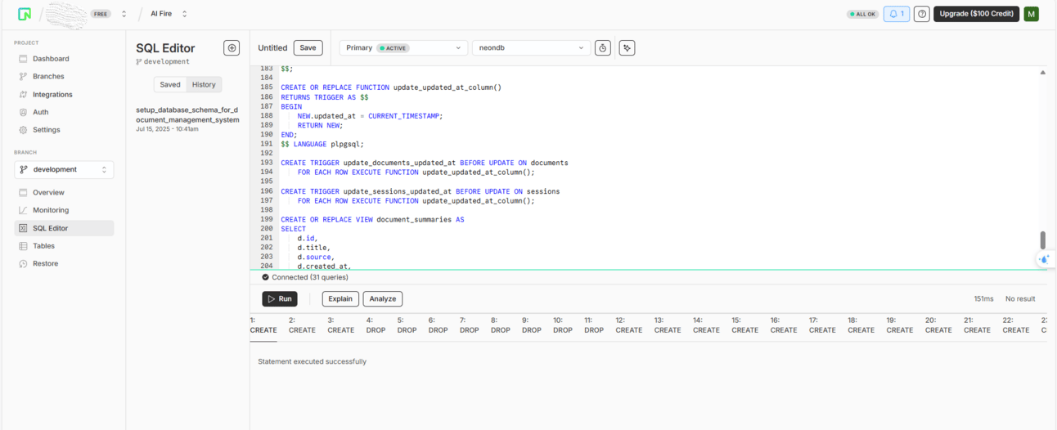Select result tab 22: CREATE
Viewport: 1057px width, 430px height.
(x=1016, y=325)
